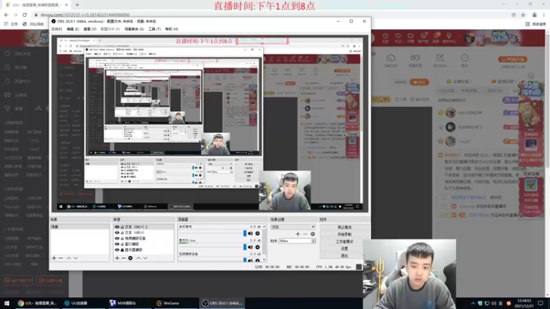
Task: Open 台式音响 audio settings gear
Action: tap(257, 233)
